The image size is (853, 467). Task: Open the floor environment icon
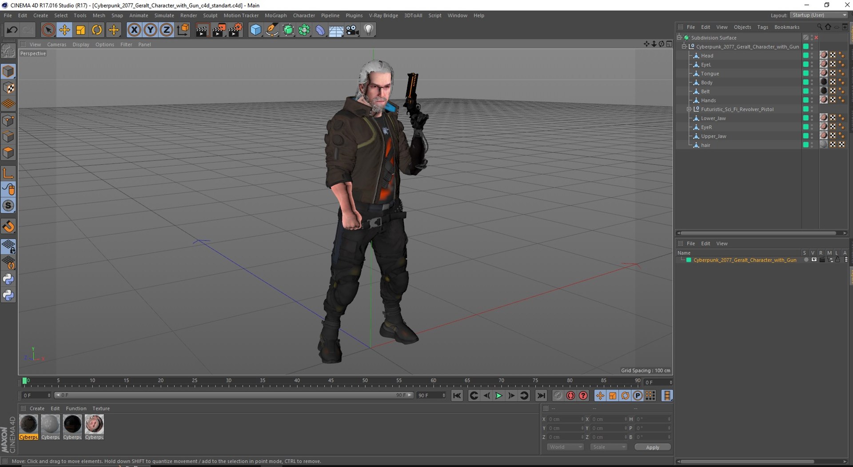click(x=336, y=30)
